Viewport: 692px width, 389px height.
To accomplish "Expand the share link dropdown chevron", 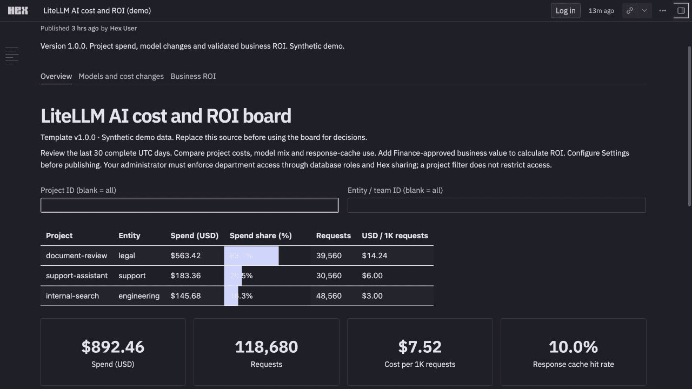I will (644, 10).
